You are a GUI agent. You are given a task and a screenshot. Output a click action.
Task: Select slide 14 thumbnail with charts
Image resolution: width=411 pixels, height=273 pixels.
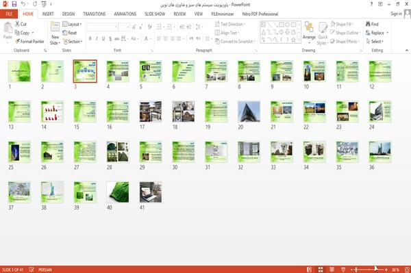click(52, 112)
